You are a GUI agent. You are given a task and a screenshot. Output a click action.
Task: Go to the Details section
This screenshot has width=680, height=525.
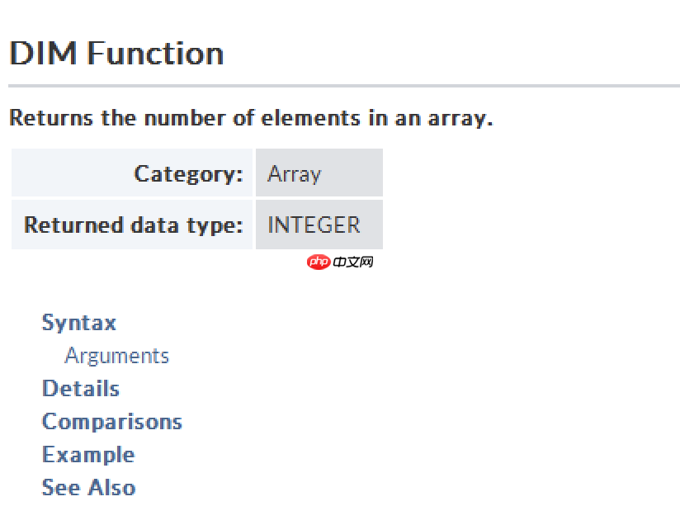[x=81, y=389]
